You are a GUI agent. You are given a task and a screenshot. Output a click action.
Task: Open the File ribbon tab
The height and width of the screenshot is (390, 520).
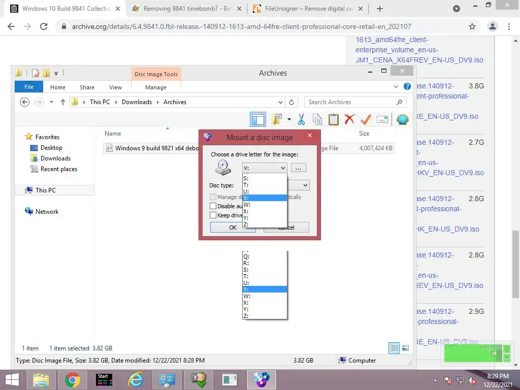pyautogui.click(x=29, y=87)
